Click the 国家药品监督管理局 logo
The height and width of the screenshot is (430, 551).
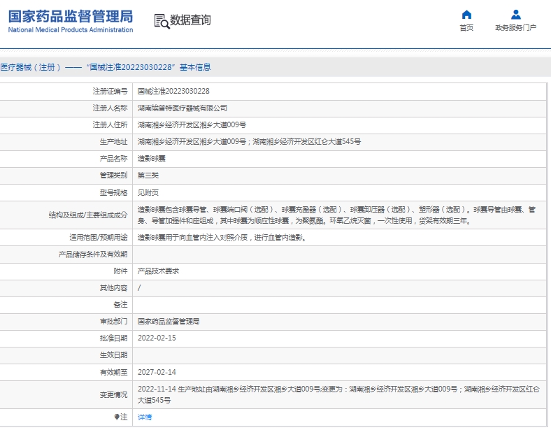71,21
